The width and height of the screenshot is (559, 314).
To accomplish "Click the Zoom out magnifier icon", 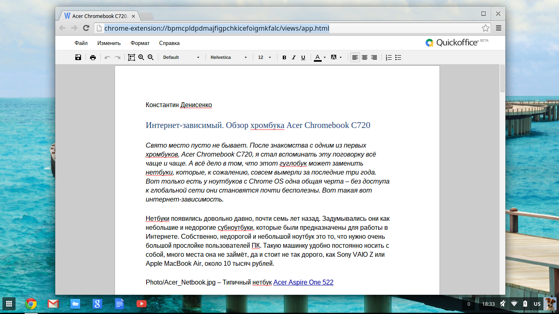I will [151, 57].
